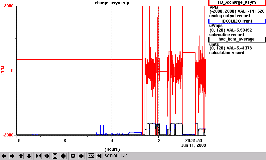Click the -2 hours x-axis tick label
The width and height of the screenshot is (266, 160).
[158, 141]
